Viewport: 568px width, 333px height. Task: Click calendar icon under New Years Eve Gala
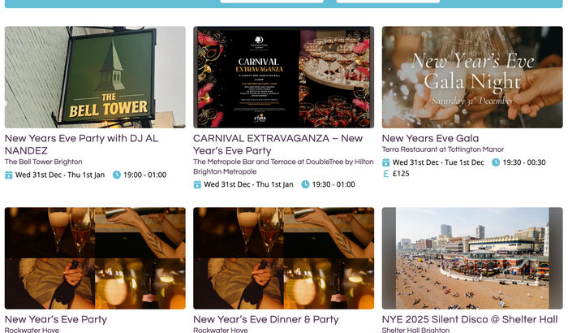386,162
